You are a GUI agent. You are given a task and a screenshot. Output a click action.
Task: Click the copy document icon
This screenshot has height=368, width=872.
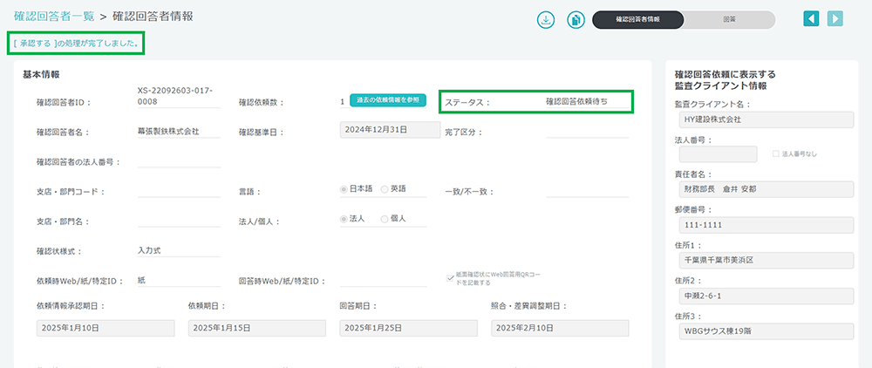pyautogui.click(x=576, y=19)
